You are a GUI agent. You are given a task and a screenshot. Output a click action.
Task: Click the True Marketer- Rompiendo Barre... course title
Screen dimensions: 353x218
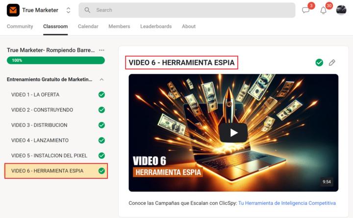click(x=50, y=50)
